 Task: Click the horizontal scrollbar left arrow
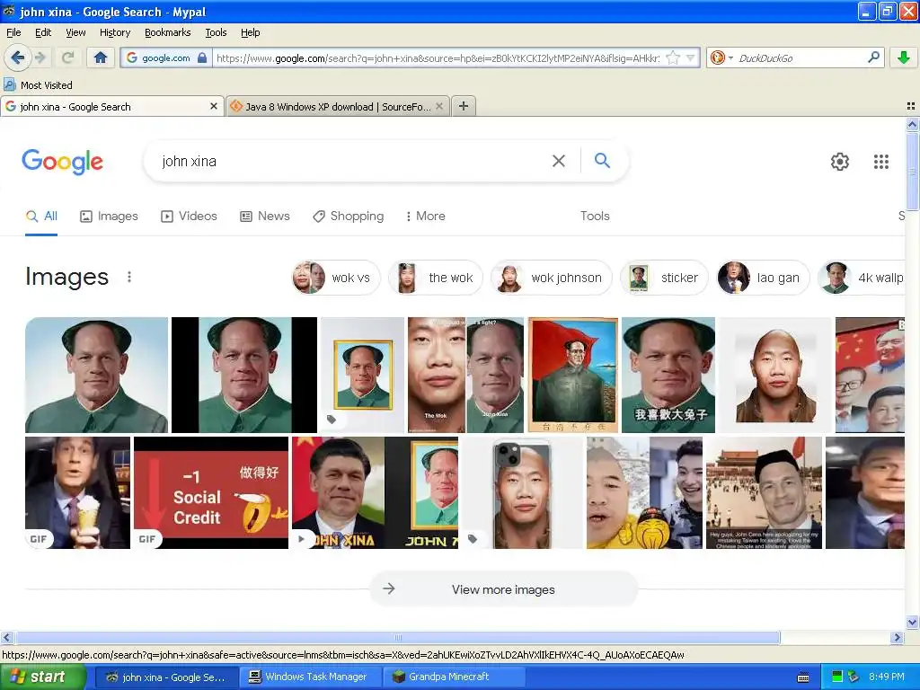pyautogui.click(x=6, y=638)
